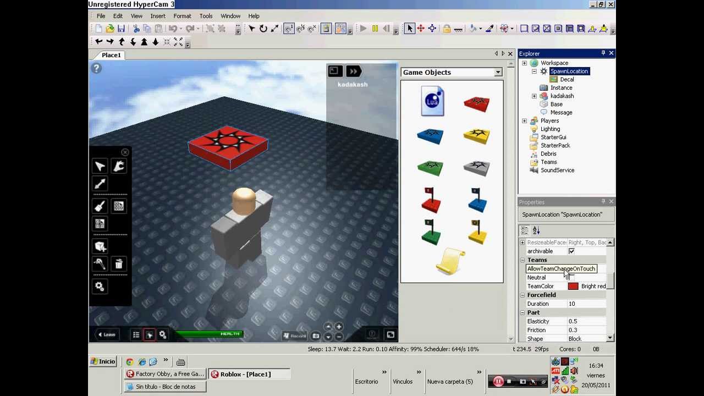The height and width of the screenshot is (396, 704).
Task: Collapse the Part property section
Action: coord(522,313)
